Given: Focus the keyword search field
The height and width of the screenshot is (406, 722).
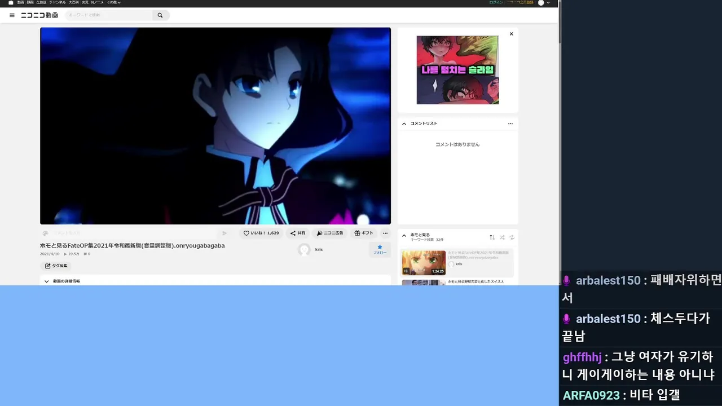Looking at the screenshot, I should coord(109,15).
